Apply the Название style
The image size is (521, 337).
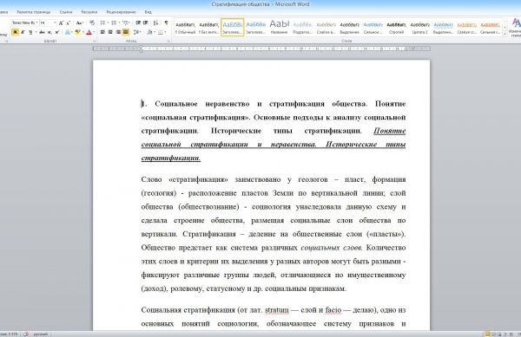pyautogui.click(x=279, y=27)
